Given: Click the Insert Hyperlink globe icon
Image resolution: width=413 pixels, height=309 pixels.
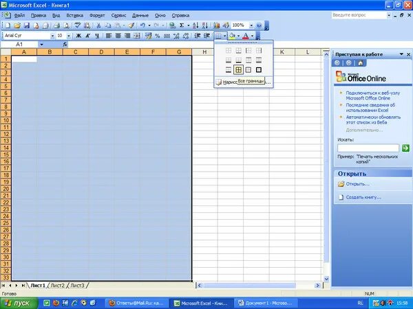Looking at the screenshot, I should click(x=173, y=25).
